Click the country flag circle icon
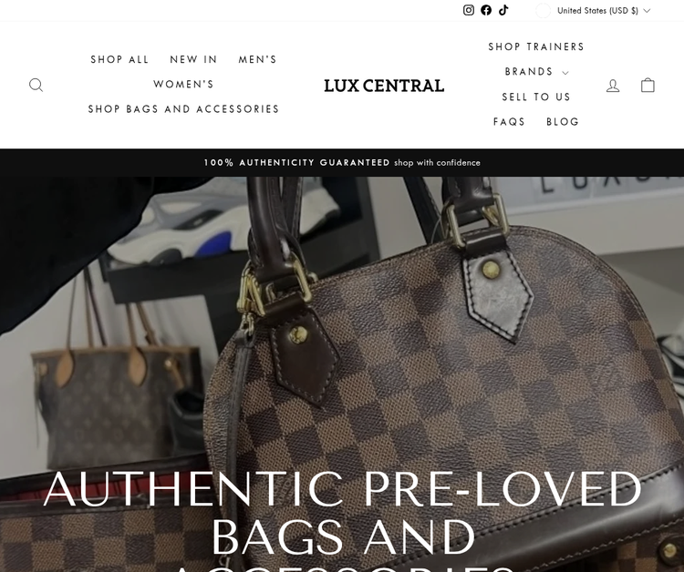The height and width of the screenshot is (572, 684). click(x=544, y=10)
